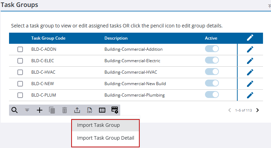Select Import Task Group Detail option
This screenshot has width=271, height=148.
(106, 138)
